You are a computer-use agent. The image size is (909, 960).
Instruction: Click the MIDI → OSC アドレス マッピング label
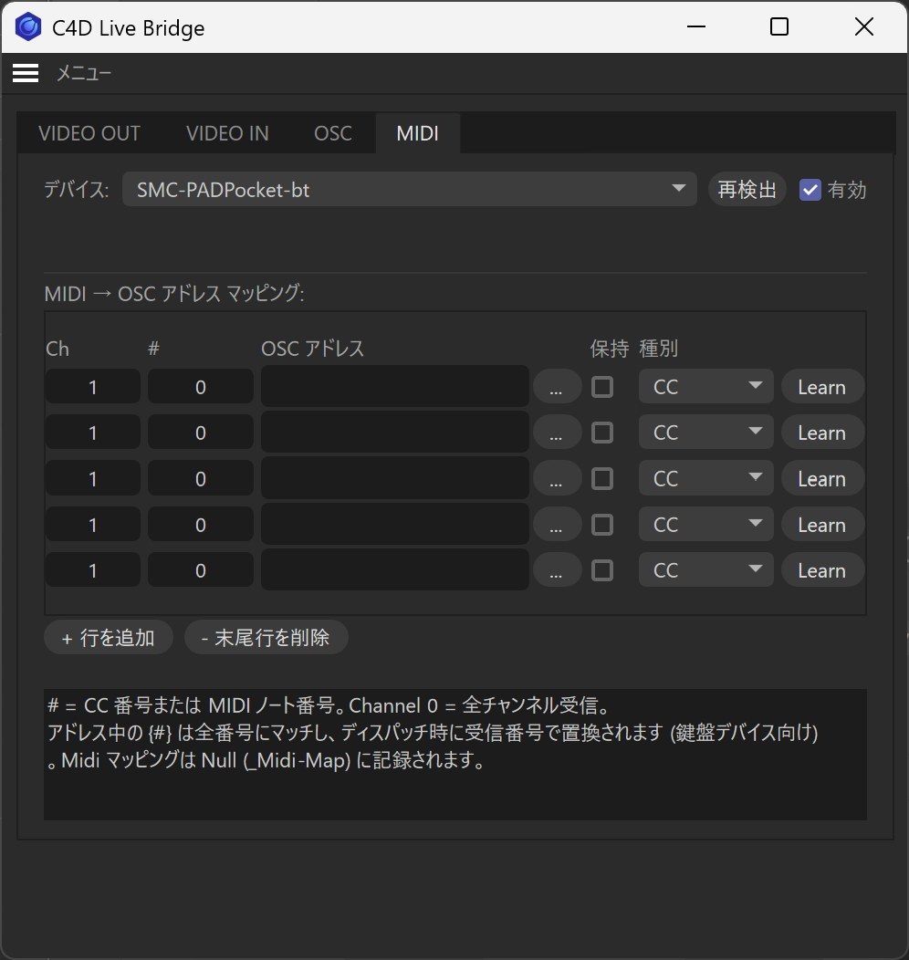pos(174,293)
